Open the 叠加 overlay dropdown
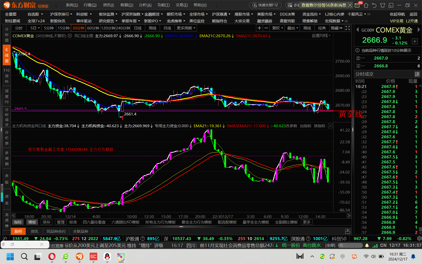Image resolution: width=422 pixels, height=264 pixels. [293, 28]
